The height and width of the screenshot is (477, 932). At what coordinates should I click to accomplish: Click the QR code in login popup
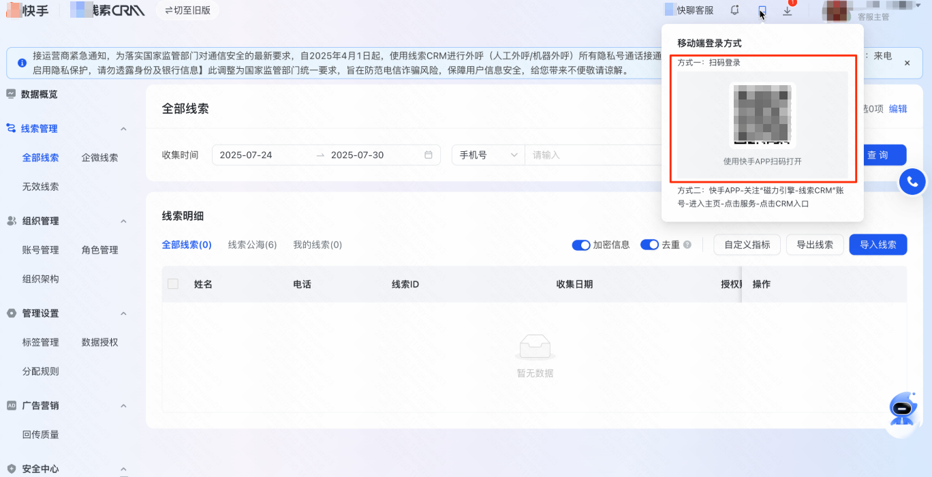[762, 115]
